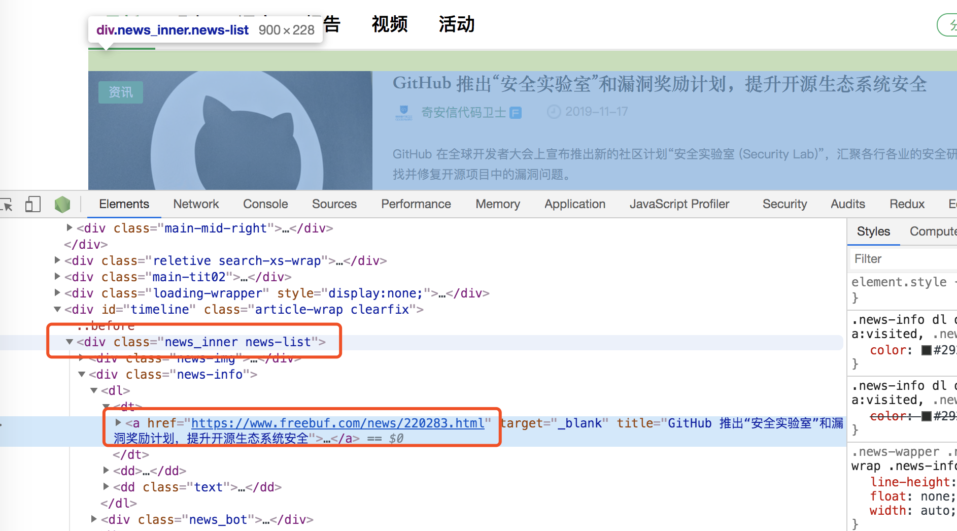Collapse the news_inner news-list div
Image resolution: width=957 pixels, height=531 pixels.
click(70, 342)
